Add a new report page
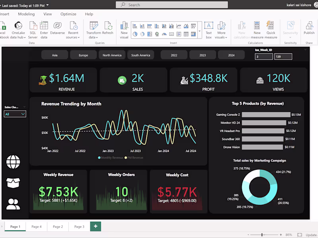 click(x=95, y=226)
